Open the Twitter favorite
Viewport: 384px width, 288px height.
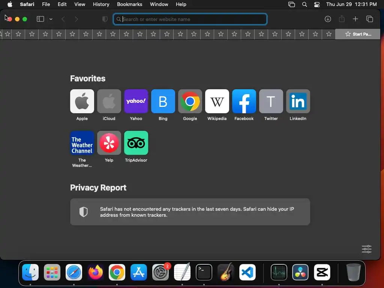[271, 101]
